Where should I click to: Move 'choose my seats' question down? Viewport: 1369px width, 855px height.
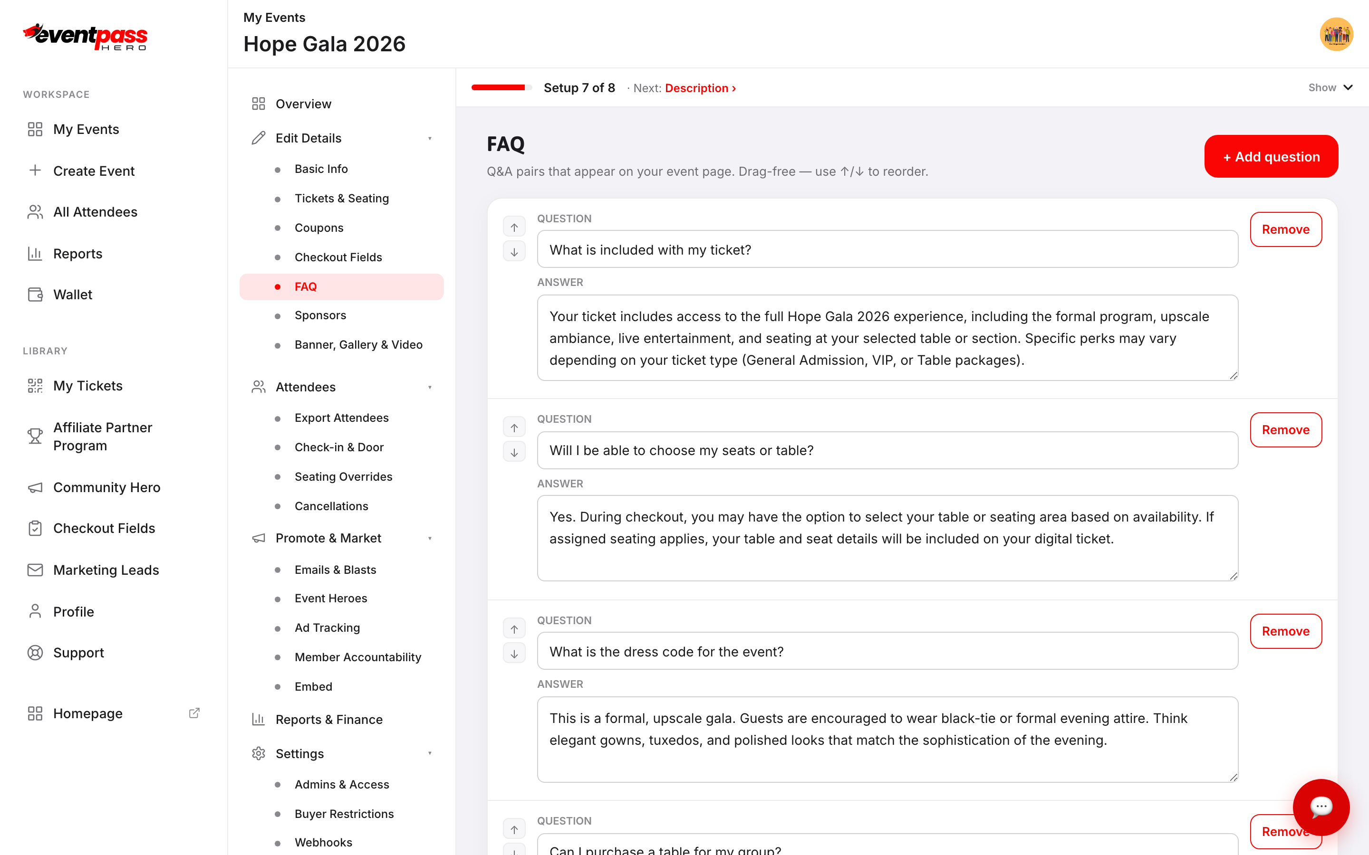(514, 452)
